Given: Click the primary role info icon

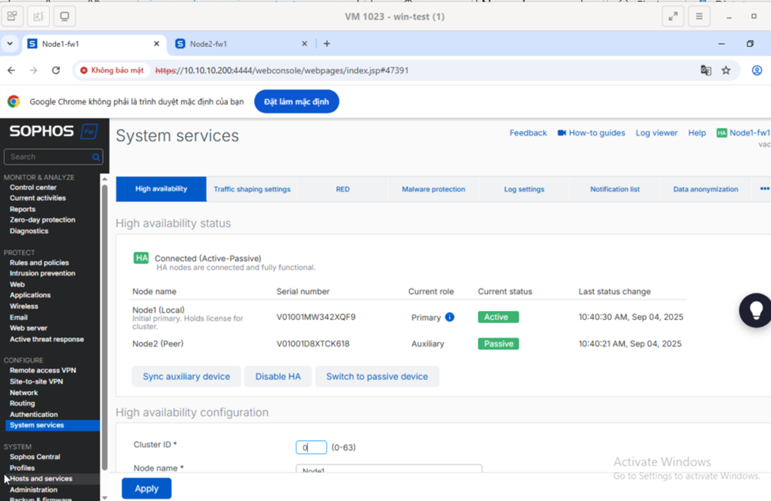Looking at the screenshot, I should pos(449,317).
